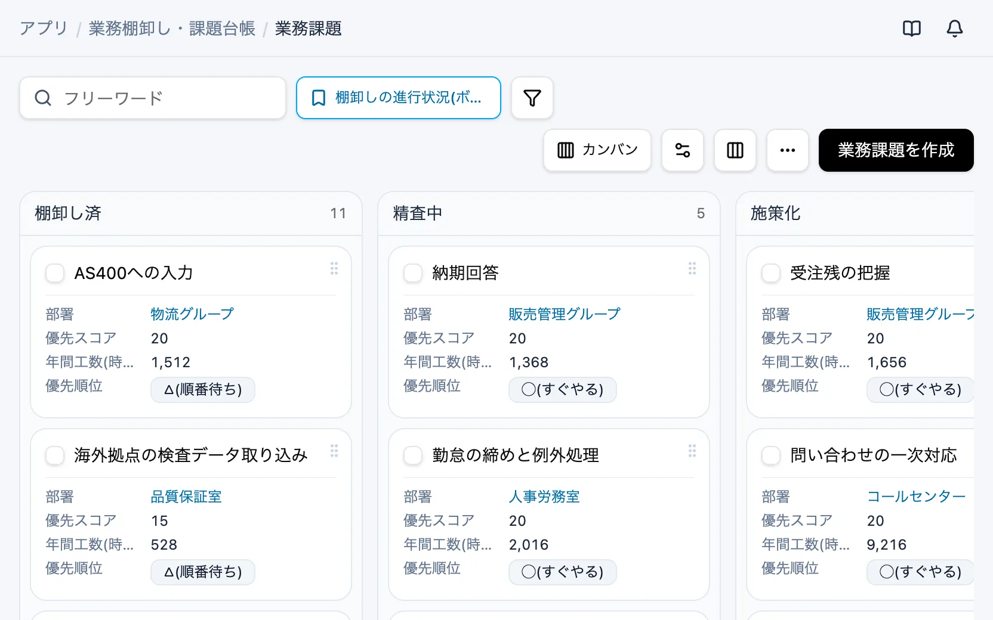Click △(順番待ち) tag on AS400への入力 card
993x620 pixels.
[203, 390]
